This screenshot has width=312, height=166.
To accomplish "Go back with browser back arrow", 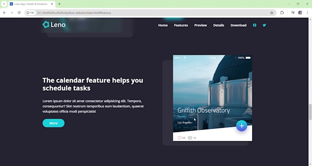I will 5,13.
